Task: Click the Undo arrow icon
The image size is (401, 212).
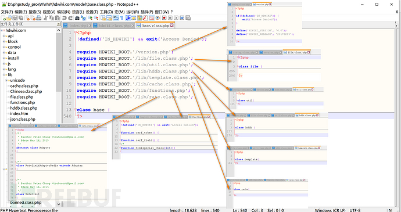Action: [x=64, y=18]
